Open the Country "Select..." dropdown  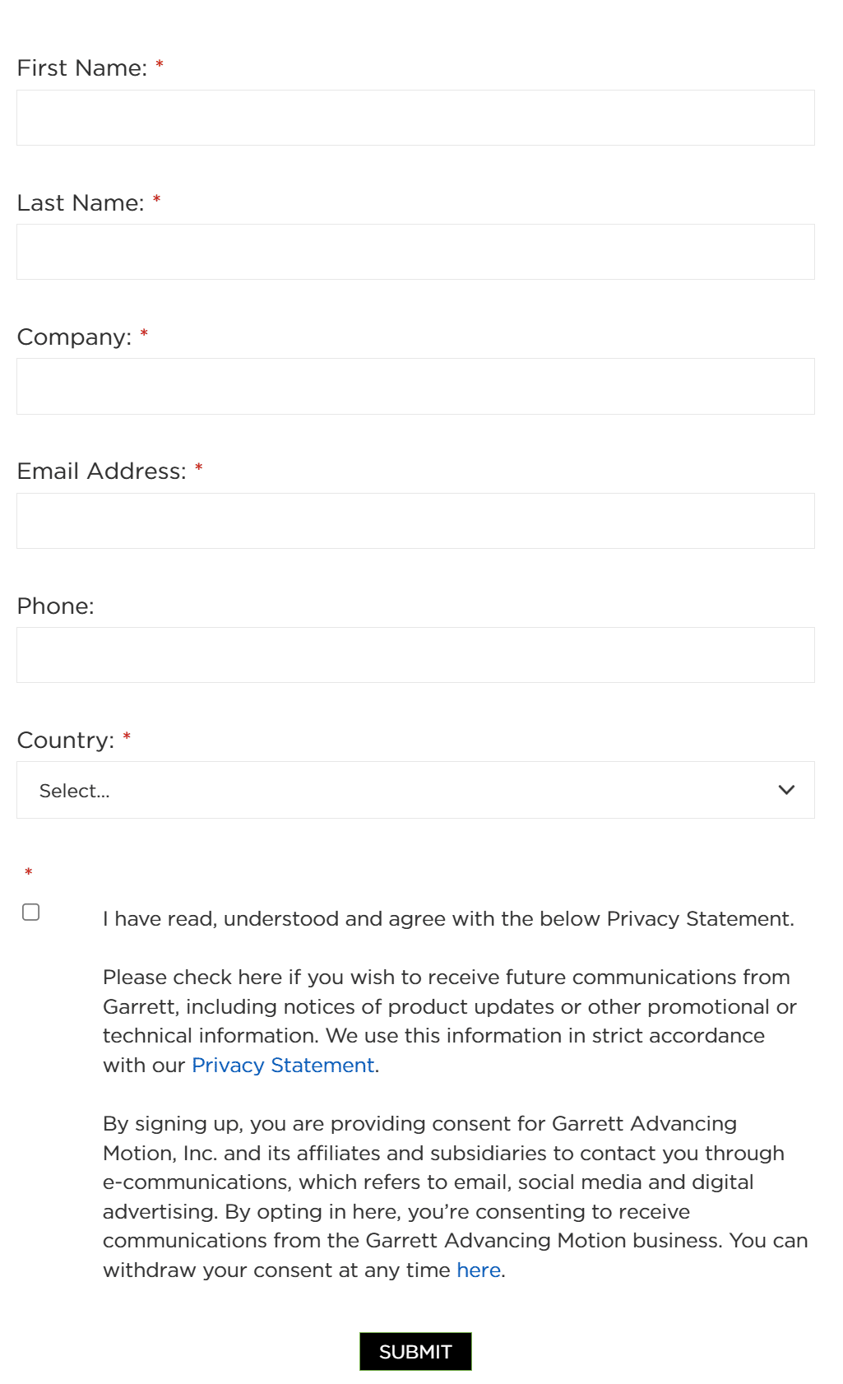coord(415,790)
